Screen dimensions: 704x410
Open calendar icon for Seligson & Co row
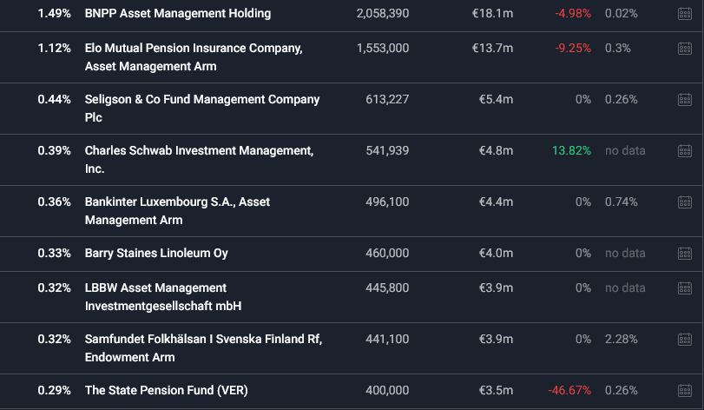[x=685, y=99]
